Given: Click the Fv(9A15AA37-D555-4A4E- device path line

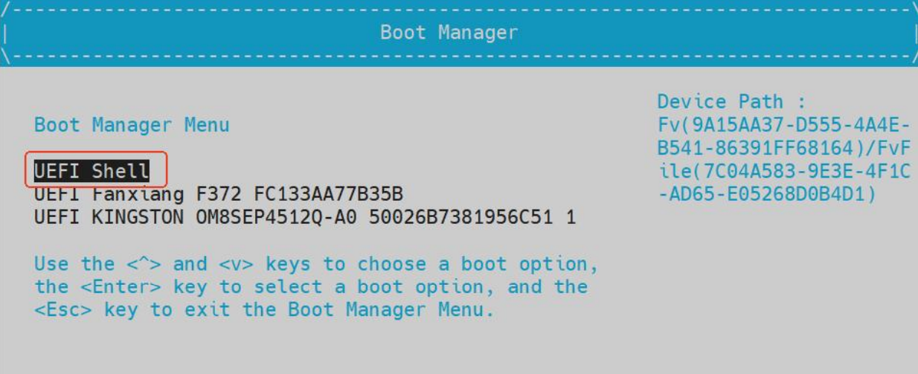Looking at the screenshot, I should click(x=783, y=125).
